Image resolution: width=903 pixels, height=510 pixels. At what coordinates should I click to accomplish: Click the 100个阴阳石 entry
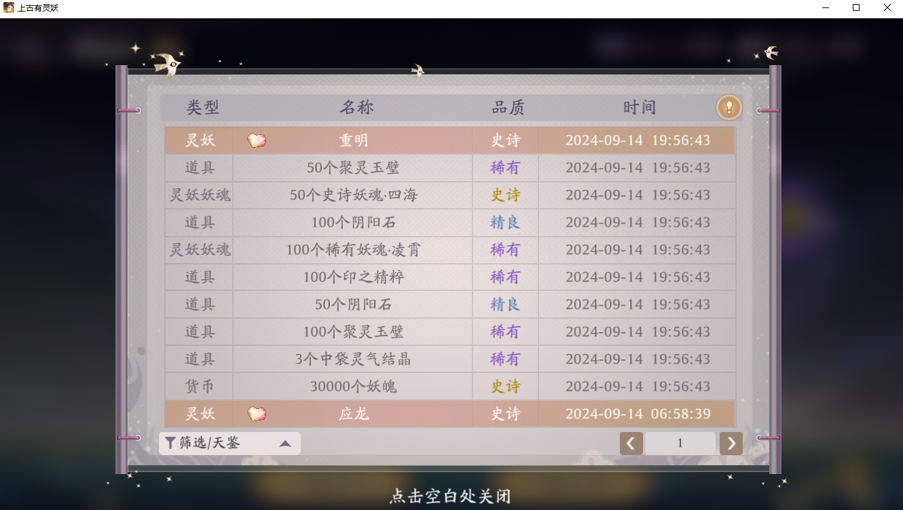click(x=353, y=222)
